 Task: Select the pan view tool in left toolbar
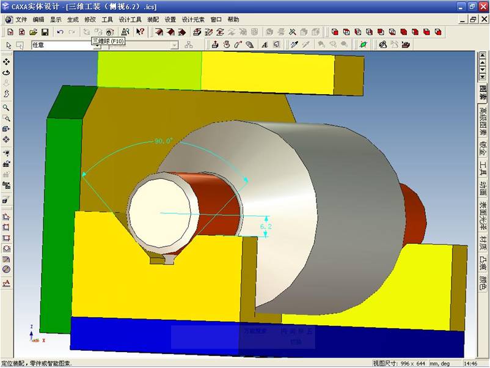click(x=6, y=62)
